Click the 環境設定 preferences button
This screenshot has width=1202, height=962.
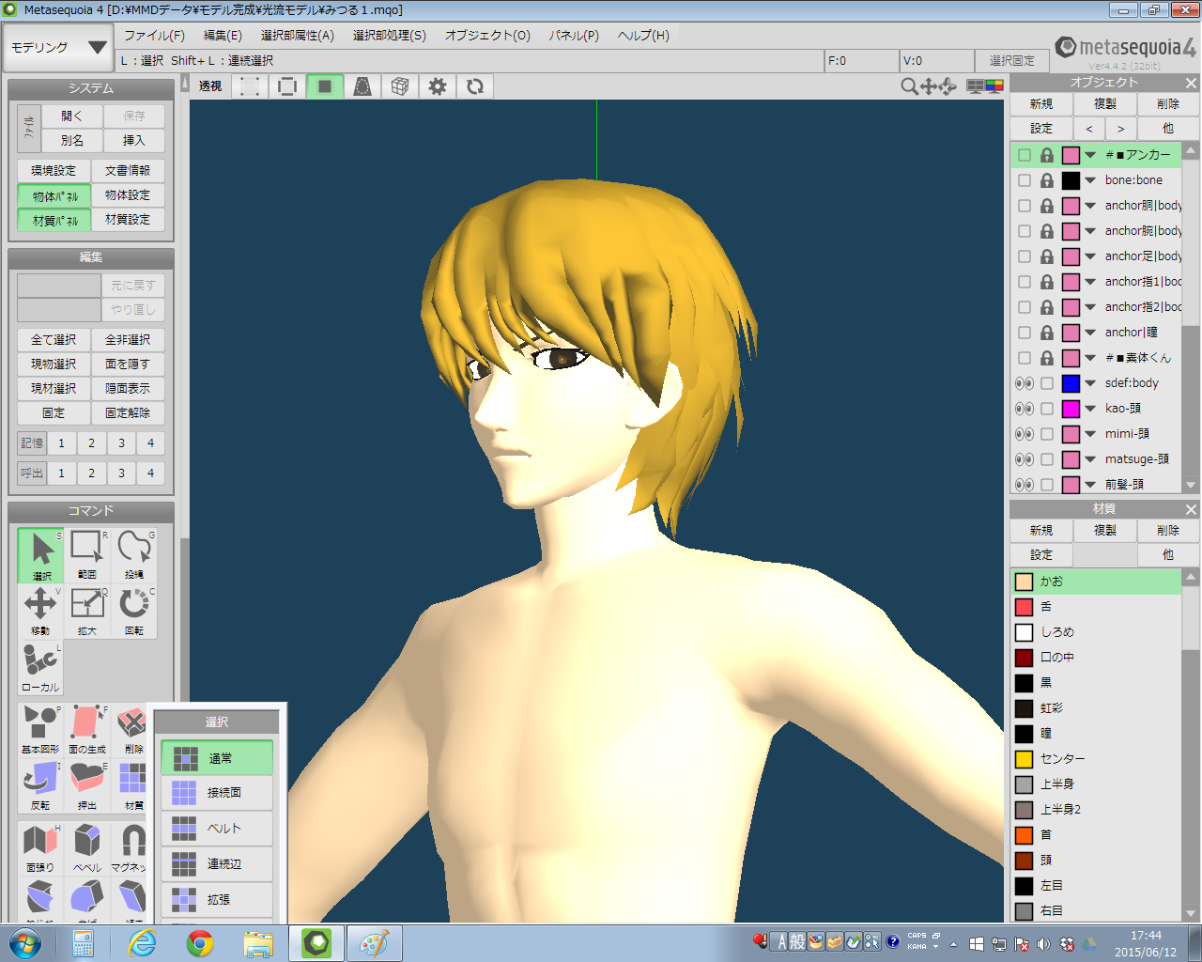click(54, 170)
